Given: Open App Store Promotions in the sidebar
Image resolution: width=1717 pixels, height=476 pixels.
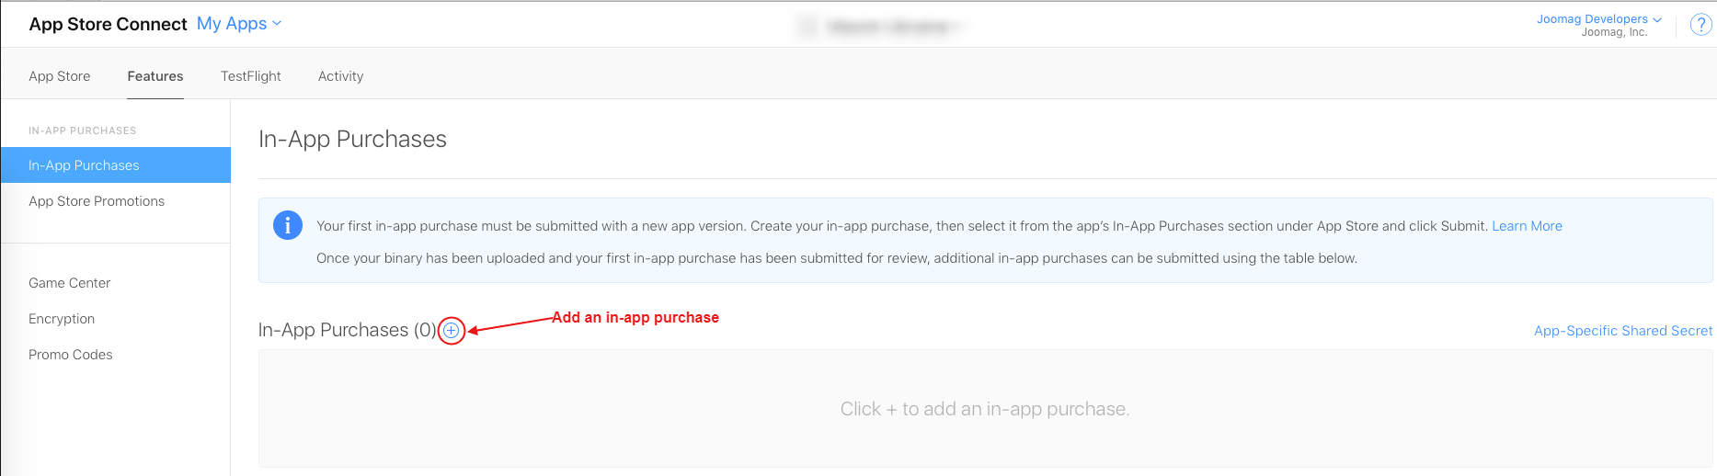Looking at the screenshot, I should [97, 201].
